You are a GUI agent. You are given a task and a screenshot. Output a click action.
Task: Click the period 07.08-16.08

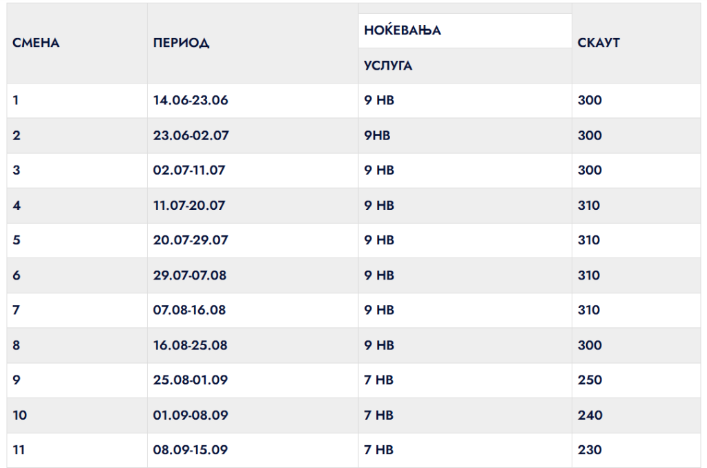point(189,311)
